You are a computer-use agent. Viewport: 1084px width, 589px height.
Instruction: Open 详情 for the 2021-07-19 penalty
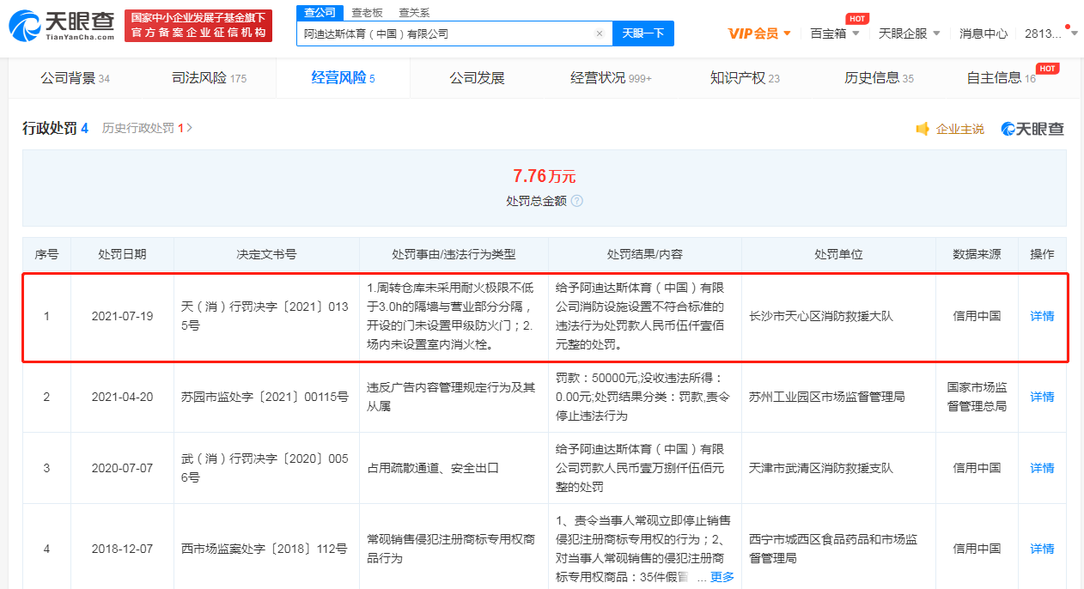(x=1042, y=316)
